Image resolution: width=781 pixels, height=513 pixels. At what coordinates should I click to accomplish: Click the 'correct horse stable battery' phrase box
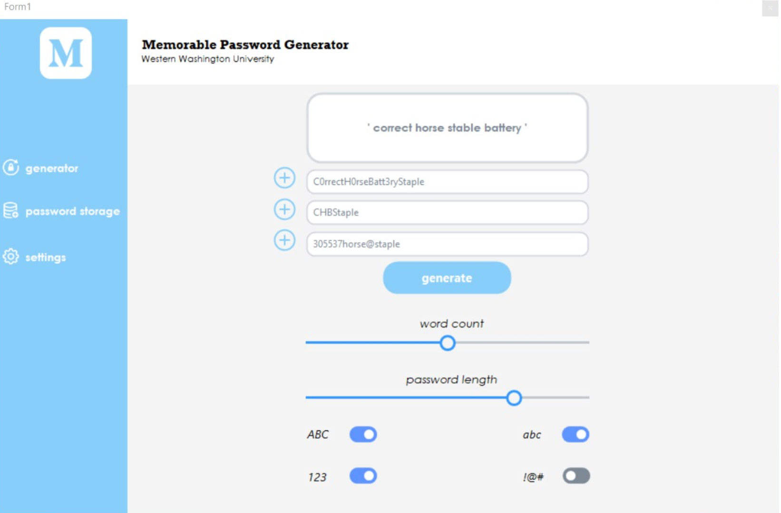447,128
